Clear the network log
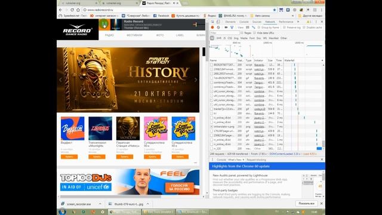The height and width of the screenshot is (215, 382). [218, 27]
